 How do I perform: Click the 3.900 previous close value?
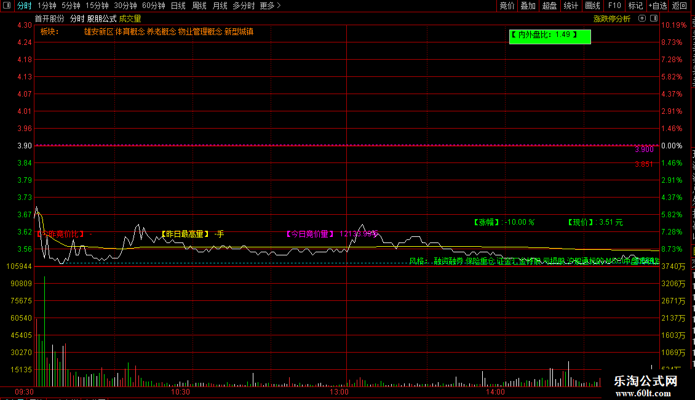click(x=644, y=150)
